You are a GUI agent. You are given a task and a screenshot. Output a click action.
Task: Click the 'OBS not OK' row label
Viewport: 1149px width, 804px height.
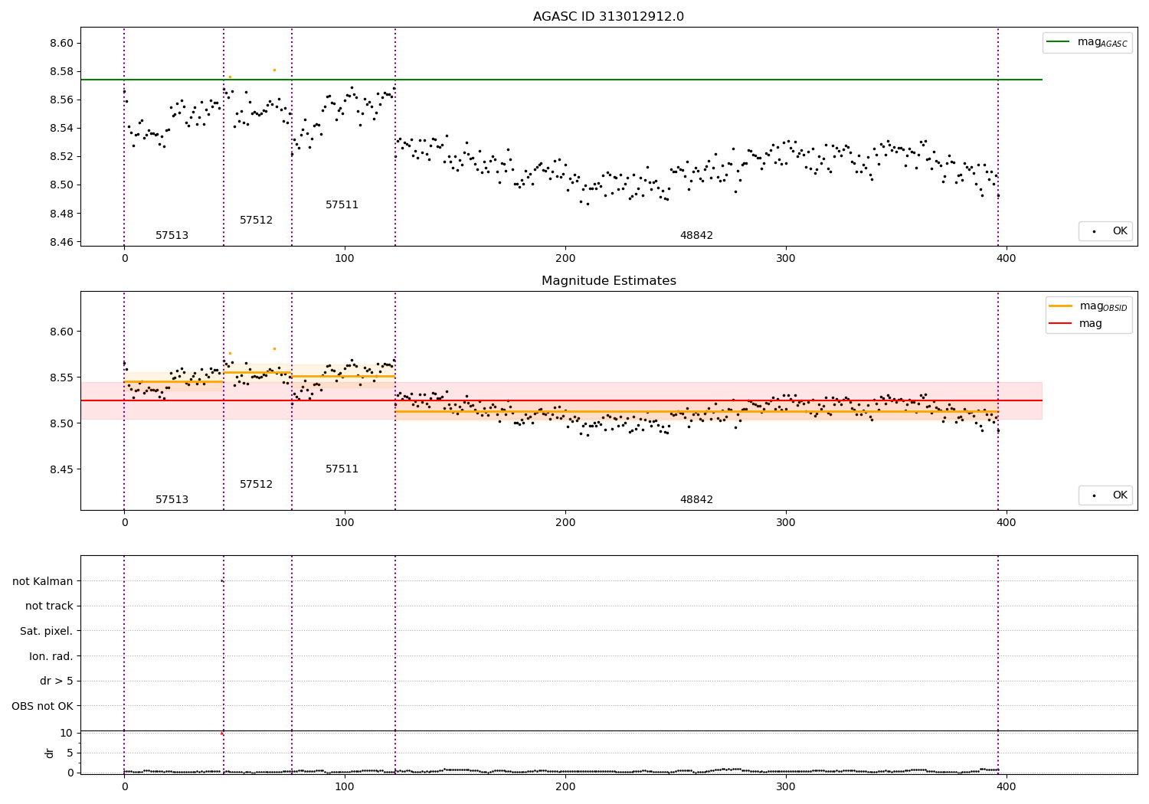(42, 707)
